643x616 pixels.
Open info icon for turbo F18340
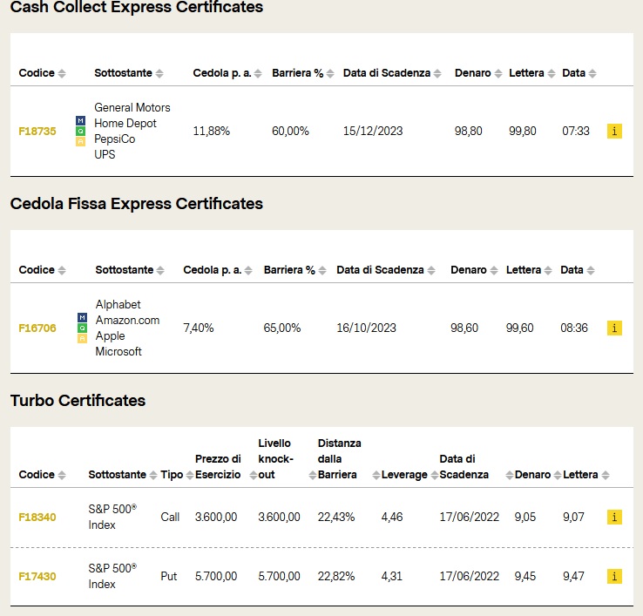click(614, 518)
